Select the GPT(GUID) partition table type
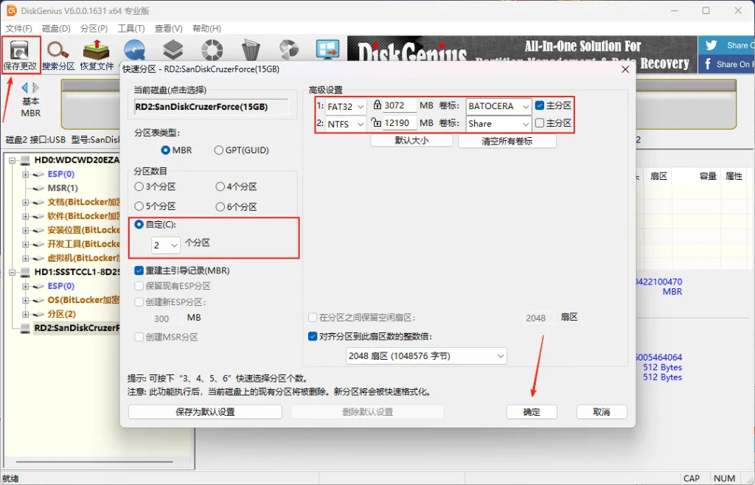The width and height of the screenshot is (755, 485). click(x=219, y=150)
